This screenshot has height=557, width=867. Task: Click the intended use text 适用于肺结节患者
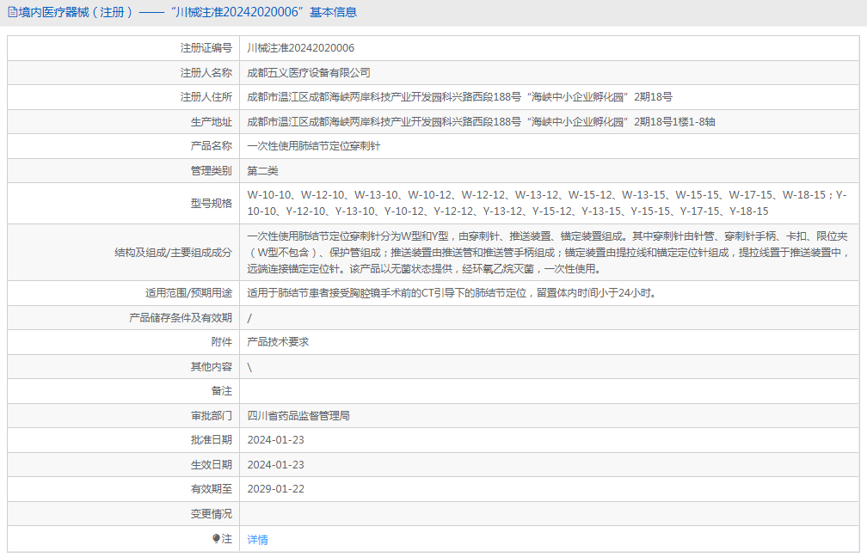pos(452,293)
